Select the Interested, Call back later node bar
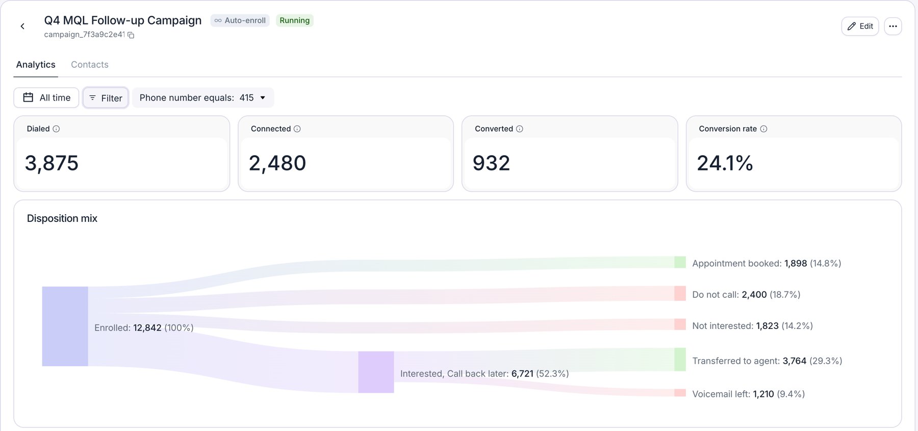This screenshot has height=431, width=918. [376, 372]
